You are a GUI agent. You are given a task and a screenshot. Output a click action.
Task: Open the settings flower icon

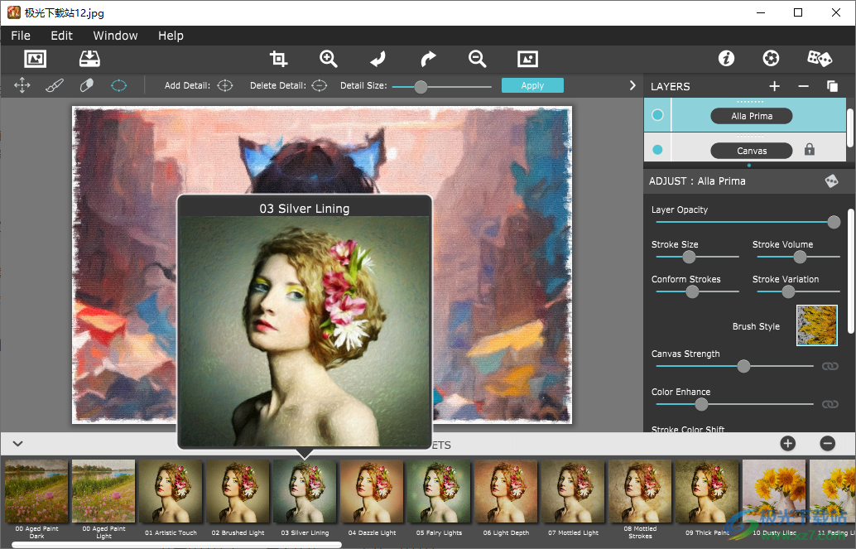pos(771,59)
